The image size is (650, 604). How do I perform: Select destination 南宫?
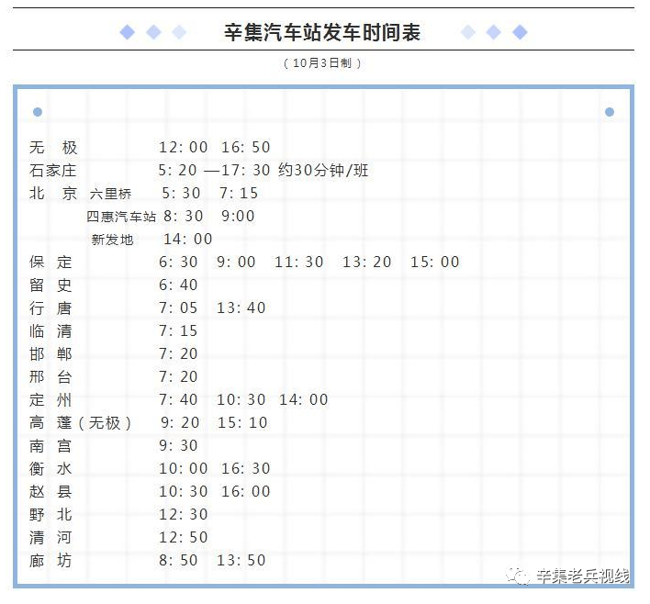tap(50, 446)
